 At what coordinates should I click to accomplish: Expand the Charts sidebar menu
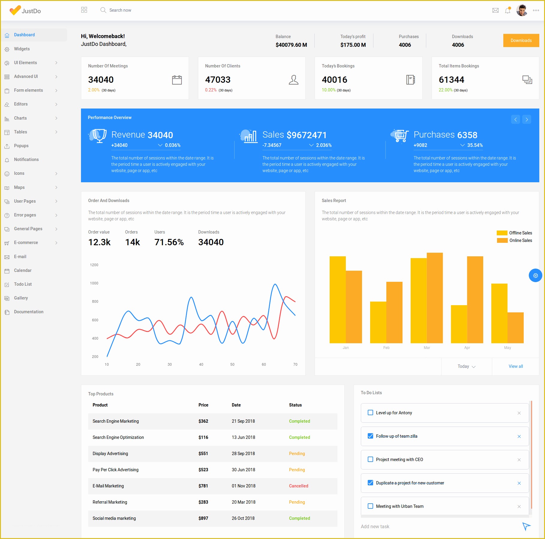click(x=34, y=118)
